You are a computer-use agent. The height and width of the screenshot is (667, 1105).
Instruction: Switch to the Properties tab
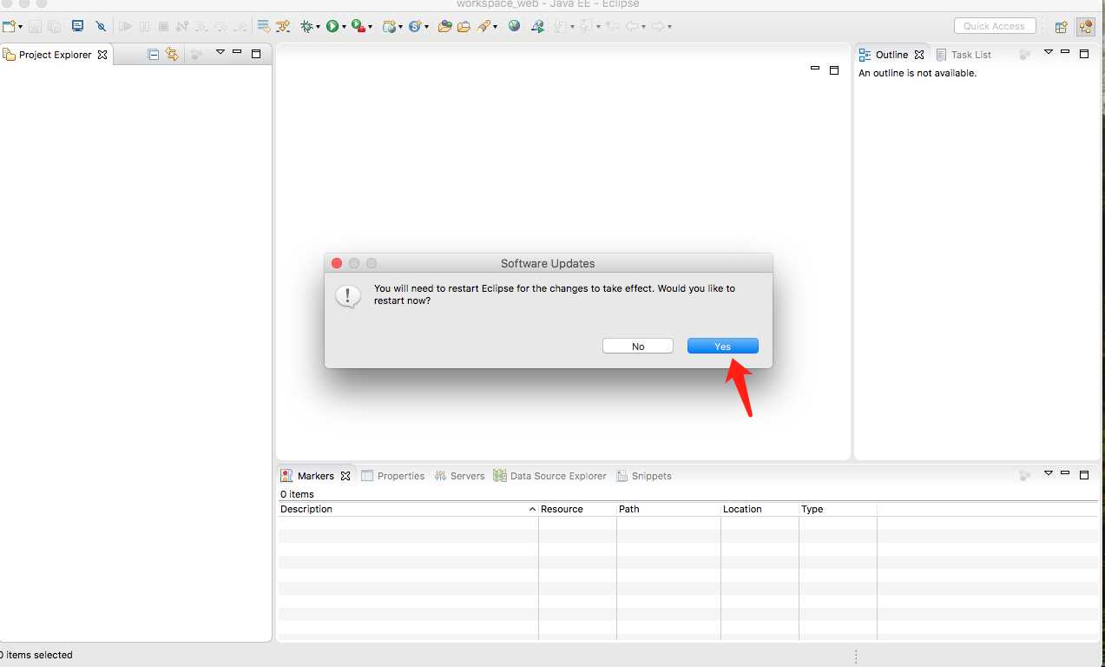tap(393, 476)
